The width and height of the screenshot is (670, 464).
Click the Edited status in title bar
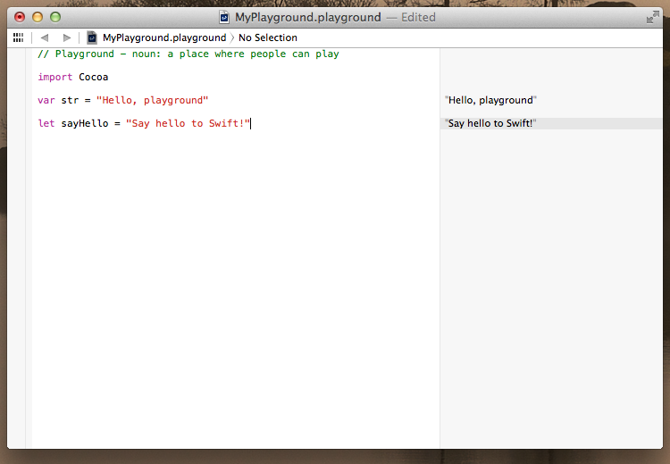pos(418,17)
